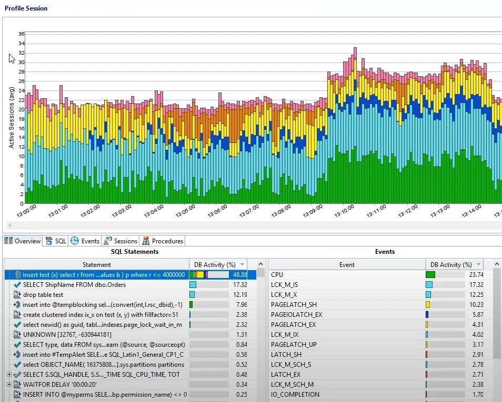Click the insert into @tempblocking statement icon

(17, 305)
